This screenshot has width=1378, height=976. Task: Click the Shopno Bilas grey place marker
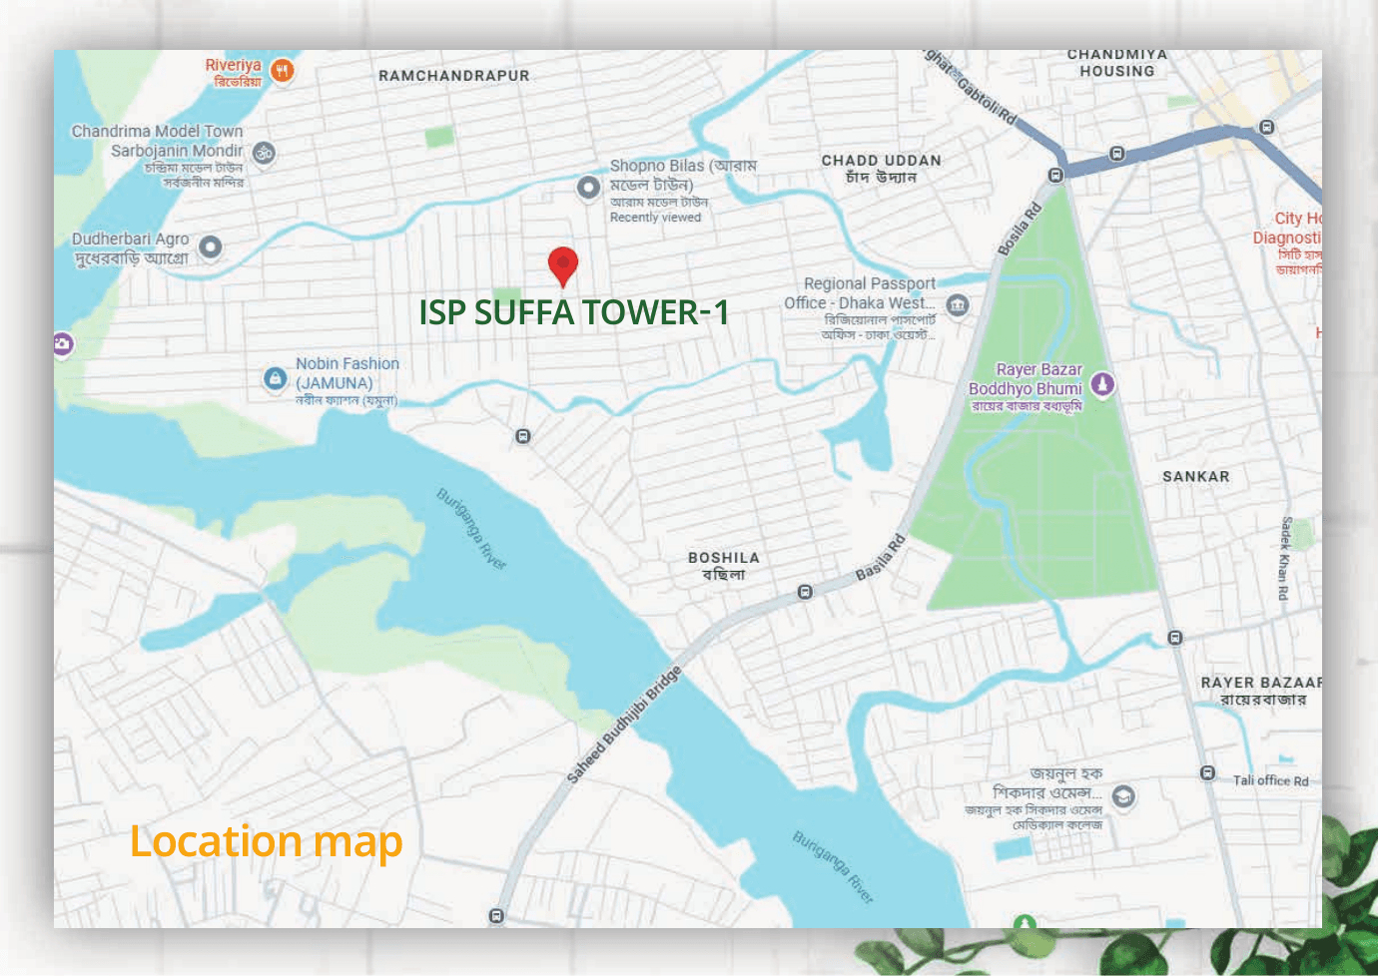click(589, 187)
